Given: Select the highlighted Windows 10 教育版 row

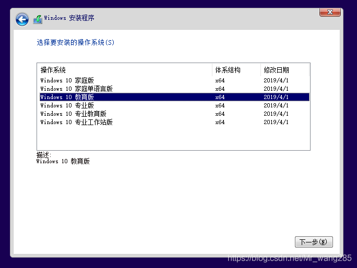Looking at the screenshot, I should click(x=174, y=97).
